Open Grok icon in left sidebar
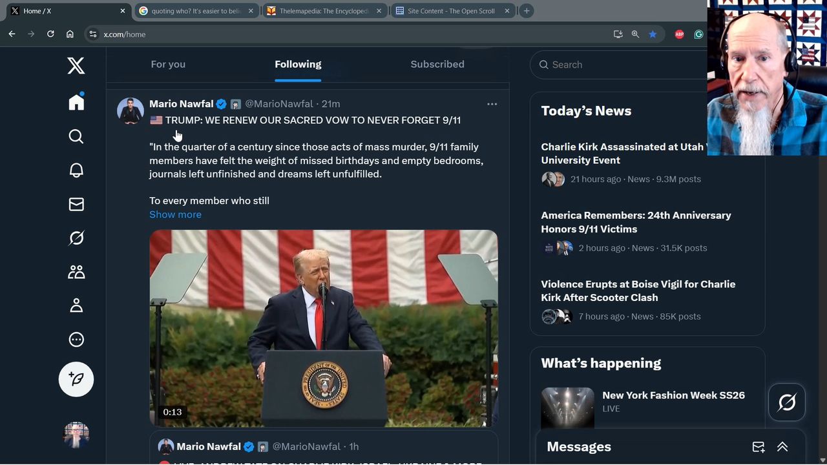827x465 pixels. 76,238
